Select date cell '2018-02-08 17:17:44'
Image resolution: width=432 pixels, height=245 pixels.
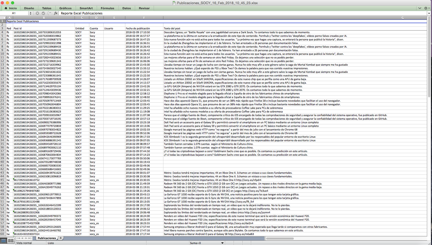tap(144, 234)
